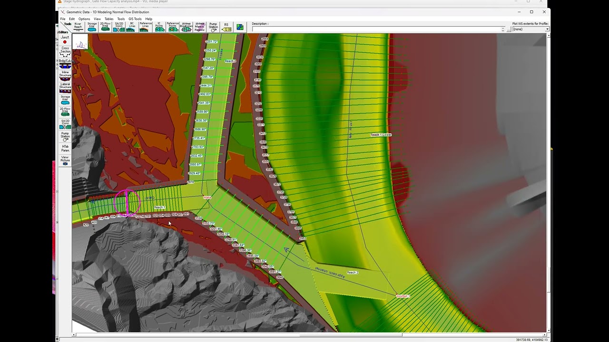Image resolution: width=609 pixels, height=342 pixels.
Task: Click into the Description input field
Action: (378, 29)
